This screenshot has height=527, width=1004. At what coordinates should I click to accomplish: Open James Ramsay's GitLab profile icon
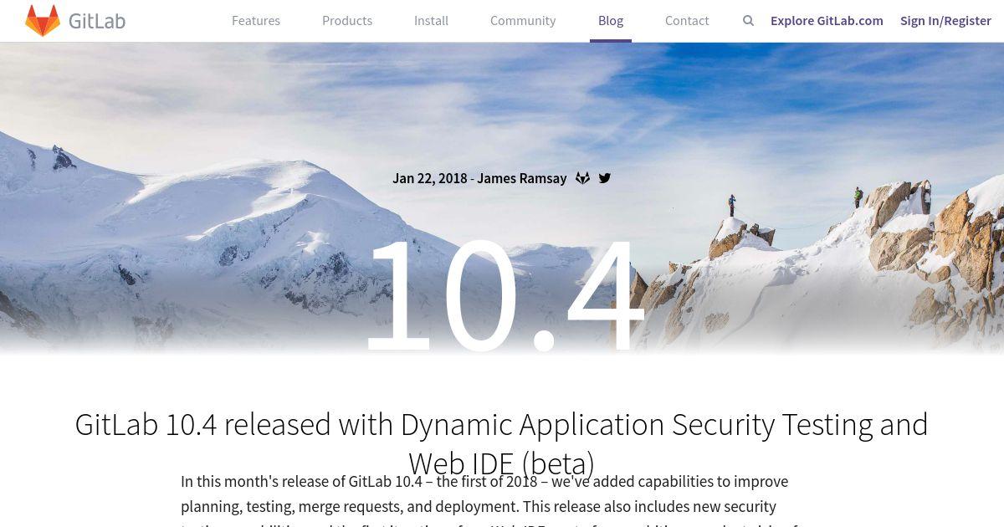tap(583, 178)
